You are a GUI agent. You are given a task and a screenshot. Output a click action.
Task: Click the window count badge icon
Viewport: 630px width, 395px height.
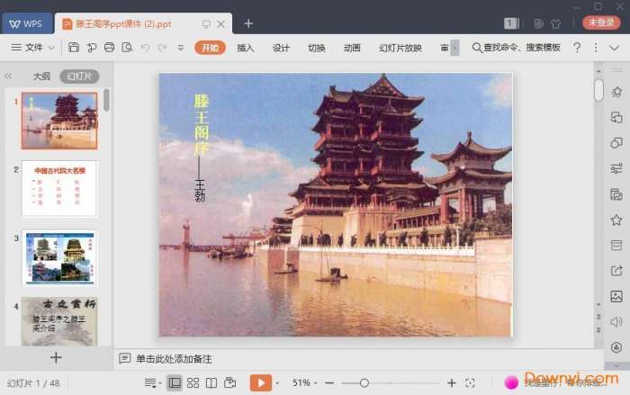(510, 23)
